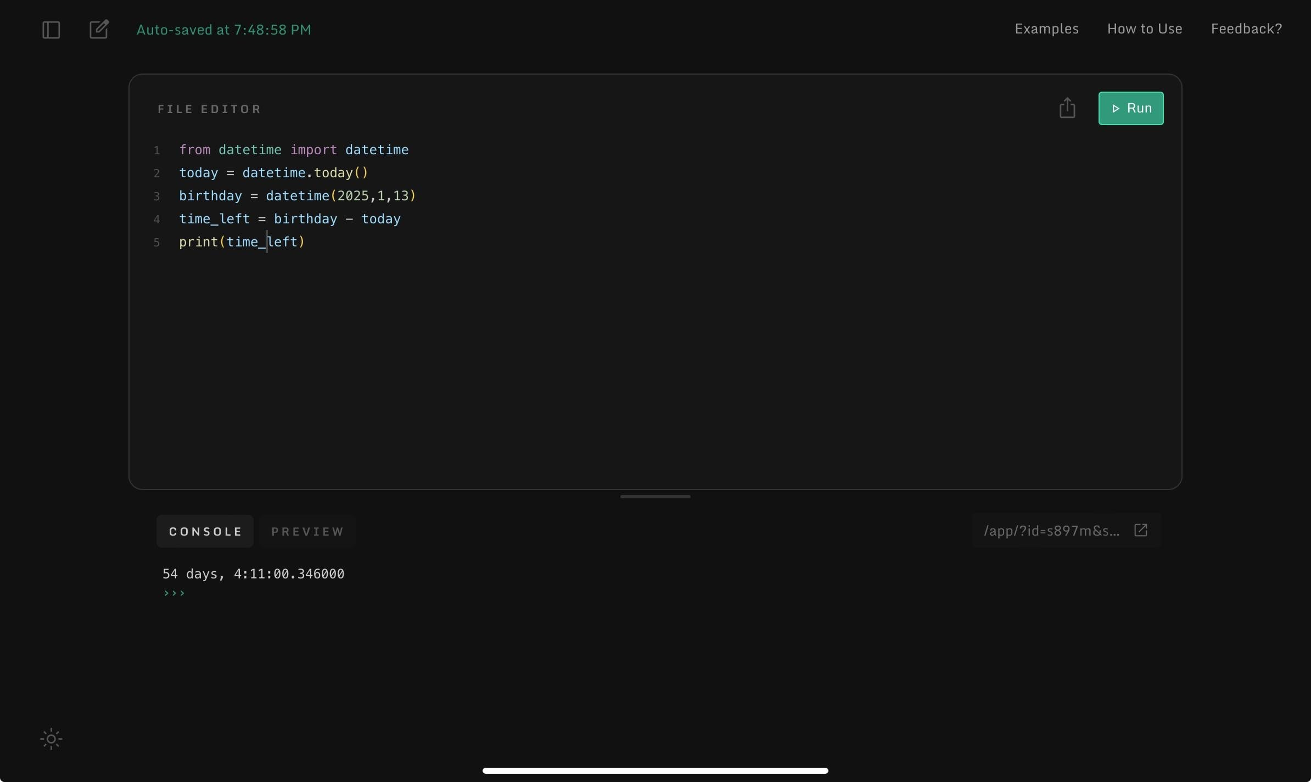The height and width of the screenshot is (782, 1311).
Task: Click line number 5 in the gutter
Action: [x=156, y=242]
